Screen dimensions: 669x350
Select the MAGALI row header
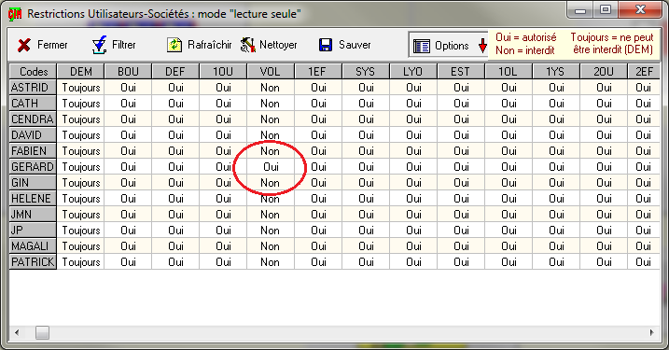tap(33, 245)
